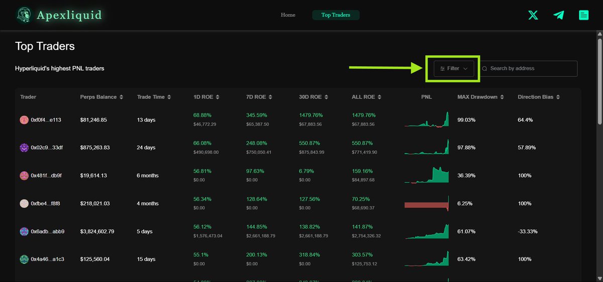Click direction bias value 64.4%

[x=525, y=120]
